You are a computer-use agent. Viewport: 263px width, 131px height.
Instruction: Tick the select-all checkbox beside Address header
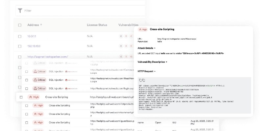tap(20, 25)
